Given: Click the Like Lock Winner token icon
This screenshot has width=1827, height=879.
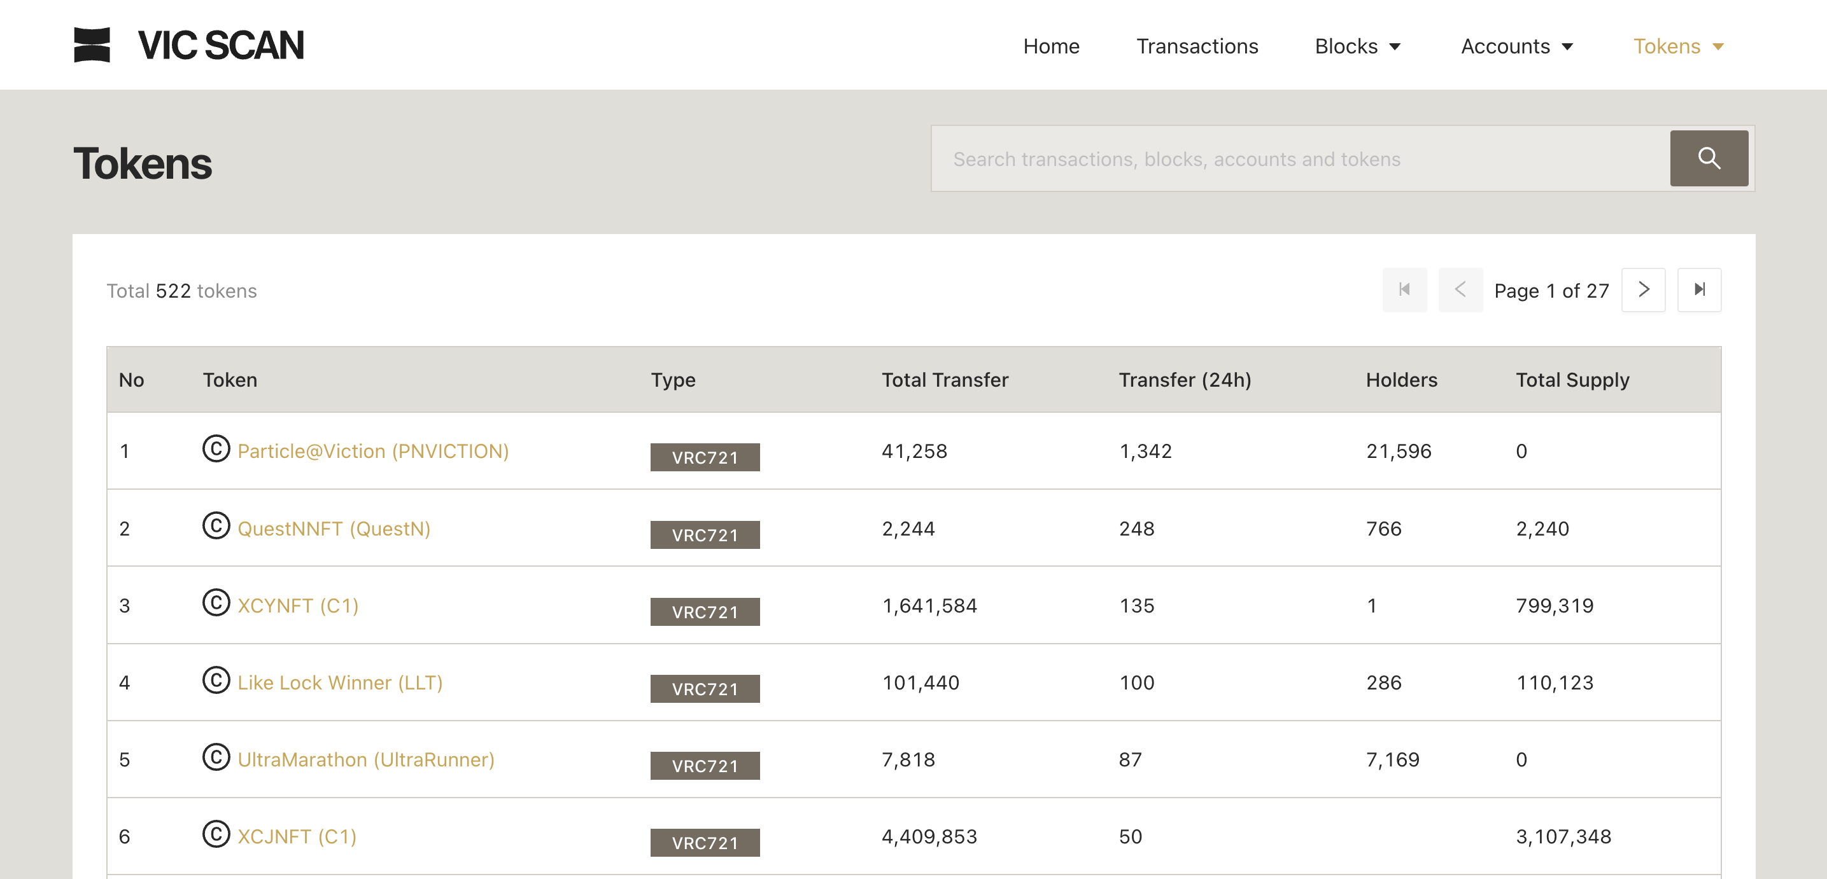Looking at the screenshot, I should coord(216,681).
